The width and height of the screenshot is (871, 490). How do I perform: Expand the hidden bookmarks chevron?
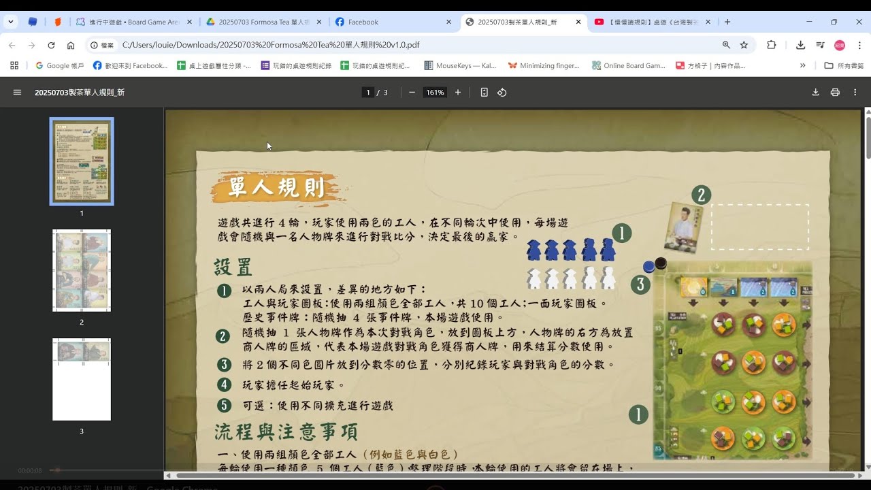pos(803,65)
